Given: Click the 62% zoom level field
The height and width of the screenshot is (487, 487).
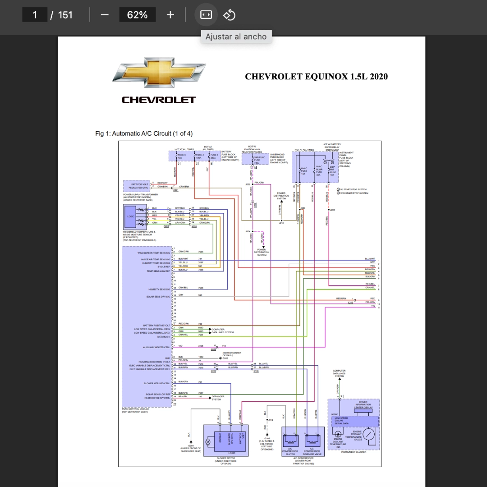Looking at the screenshot, I should [x=137, y=14].
